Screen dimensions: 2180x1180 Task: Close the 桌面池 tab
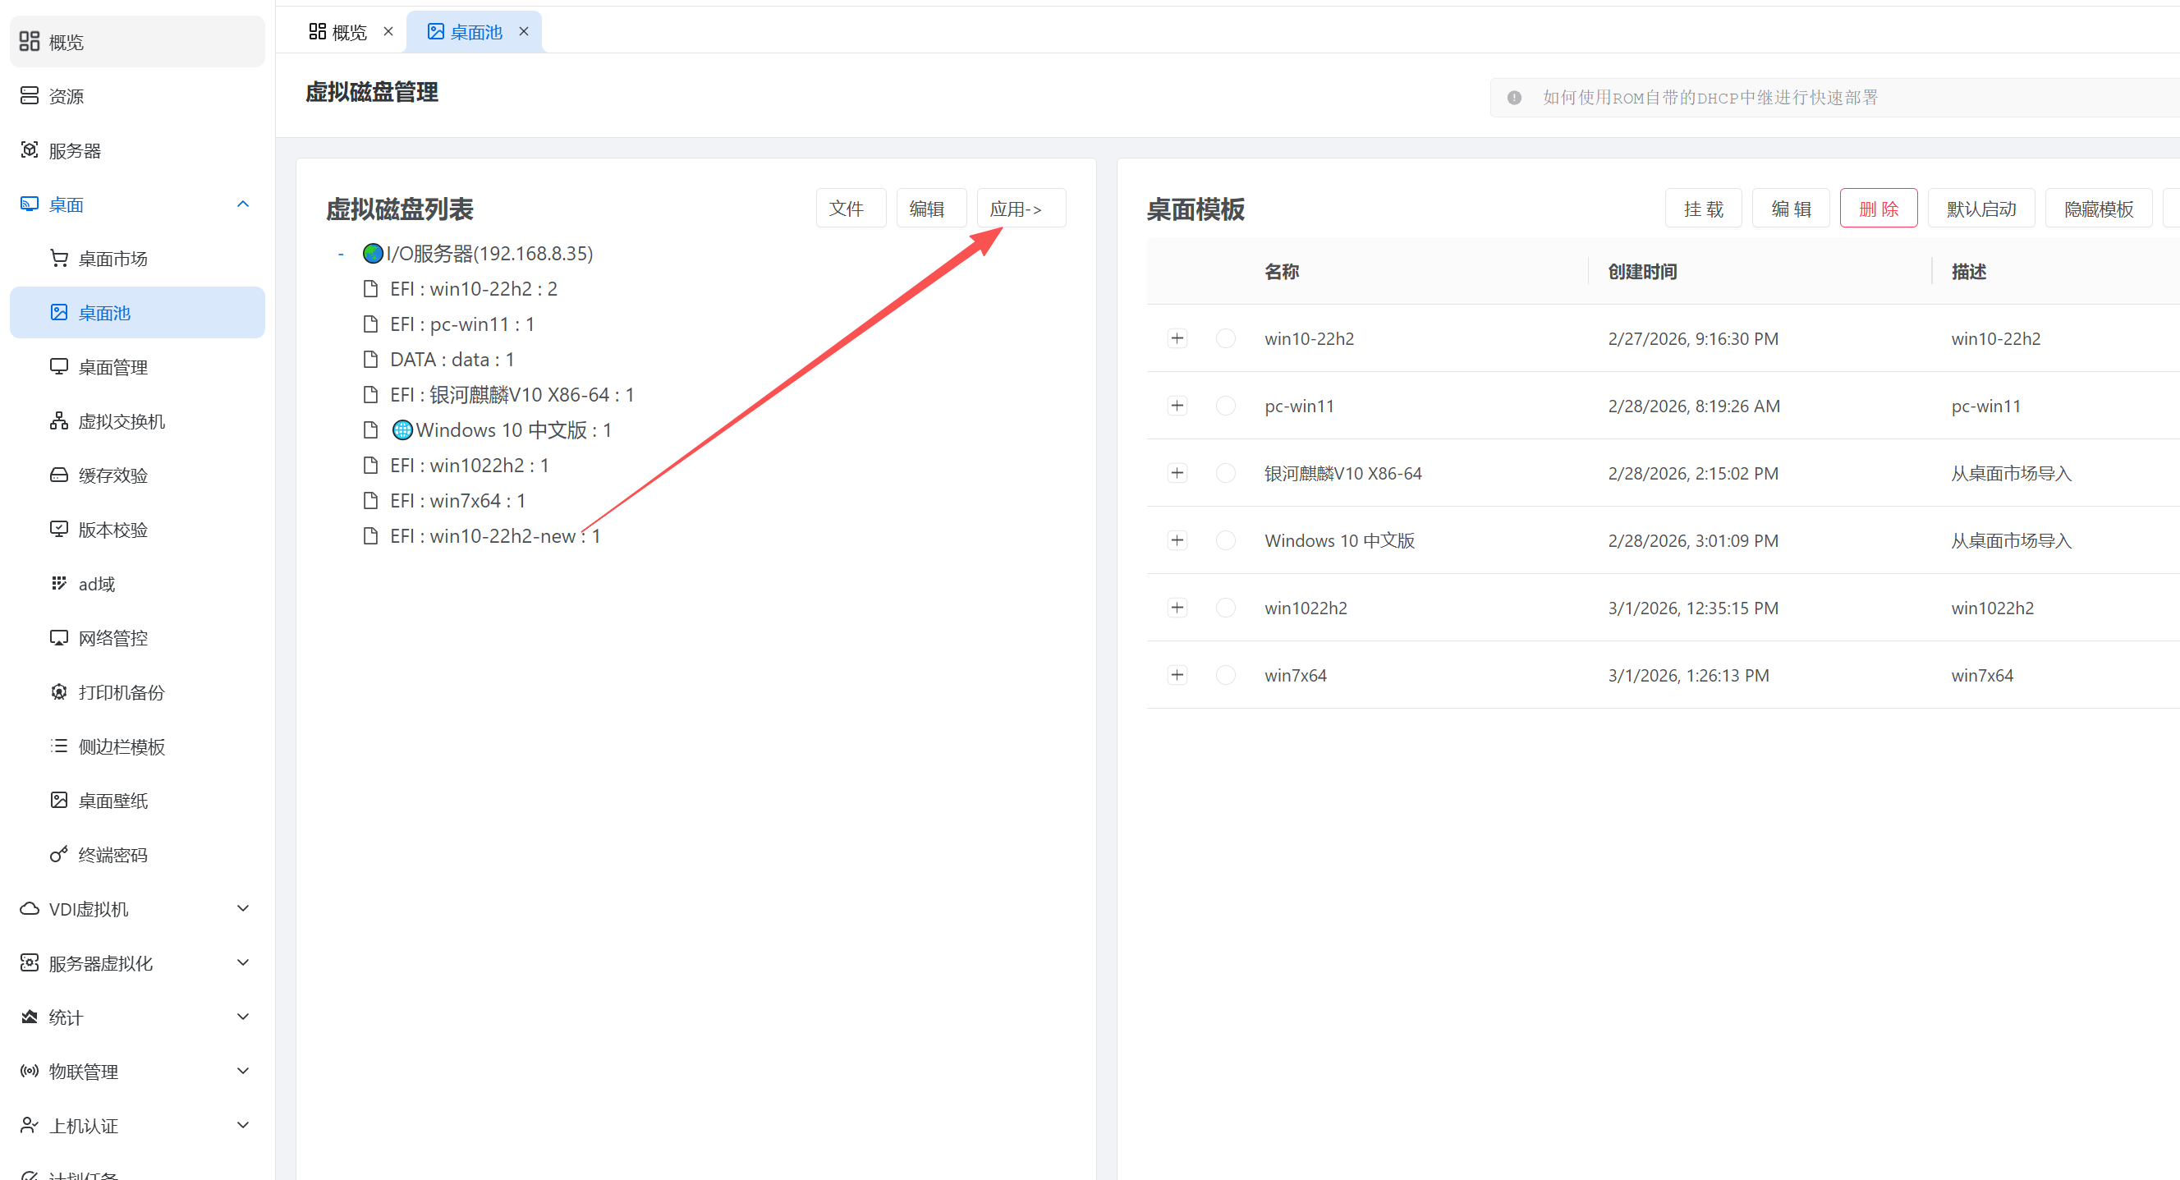[524, 31]
